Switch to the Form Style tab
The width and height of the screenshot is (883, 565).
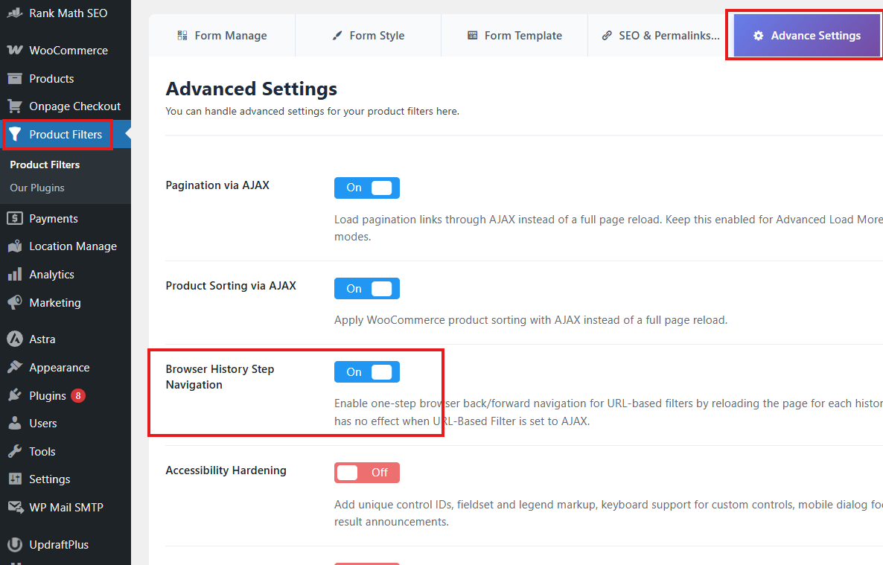pyautogui.click(x=369, y=36)
